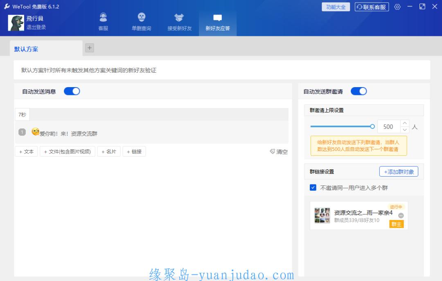Toggle the 自动发送群邀请 switch
442x281 pixels.
[x=359, y=91]
